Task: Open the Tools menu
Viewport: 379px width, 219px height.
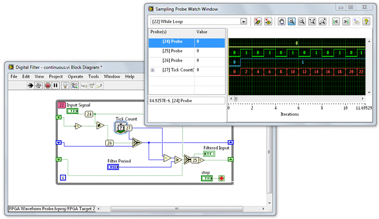Action: pos(93,76)
